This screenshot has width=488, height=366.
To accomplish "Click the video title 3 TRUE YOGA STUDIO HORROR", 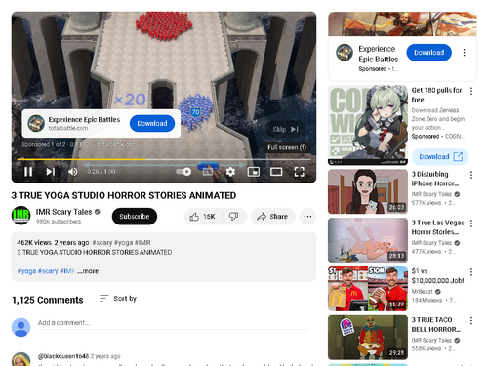I will point(124,195).
